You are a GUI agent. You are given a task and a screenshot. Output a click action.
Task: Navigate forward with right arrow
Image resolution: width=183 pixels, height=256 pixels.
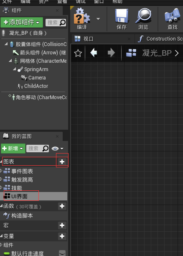tap(111, 53)
